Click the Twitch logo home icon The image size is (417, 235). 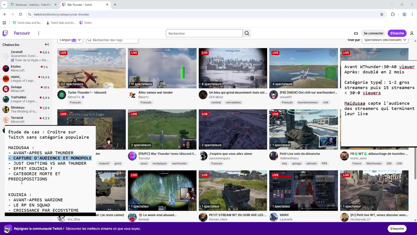(x=5, y=33)
